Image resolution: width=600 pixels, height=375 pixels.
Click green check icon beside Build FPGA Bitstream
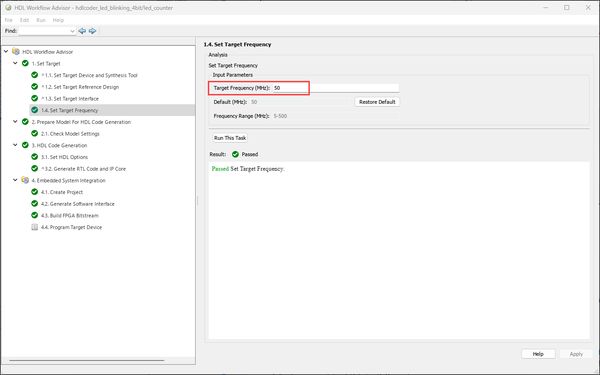[x=34, y=216]
